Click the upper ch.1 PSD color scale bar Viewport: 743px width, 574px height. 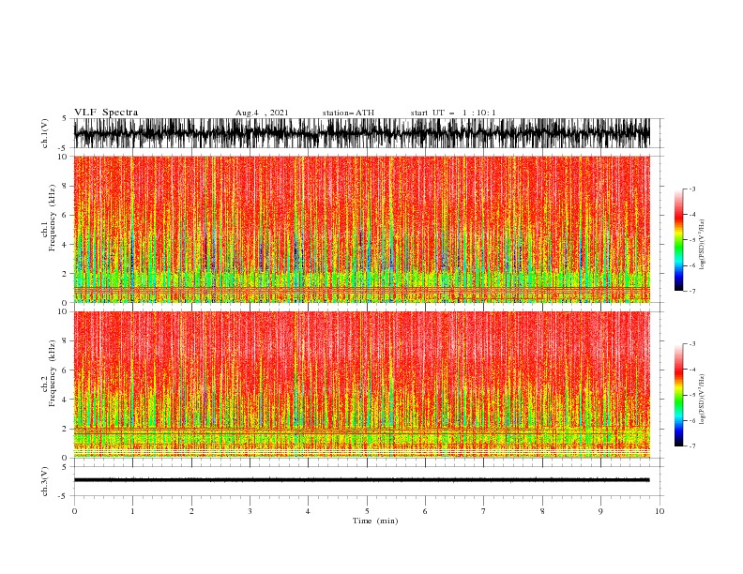pos(678,240)
